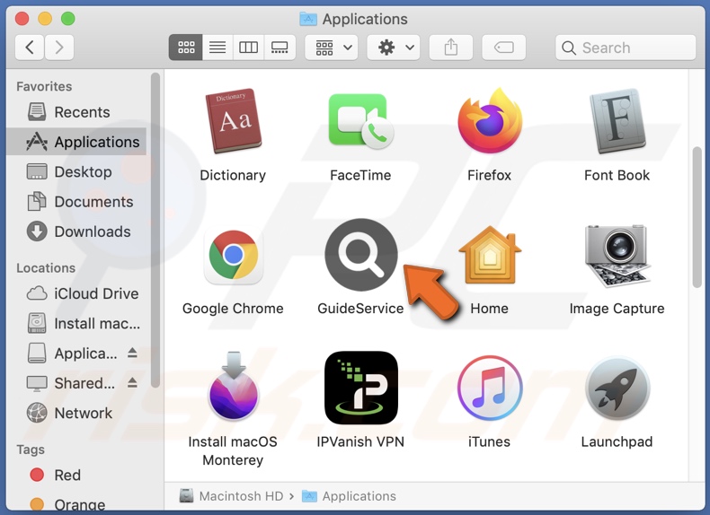Select the GuideService magnifier icon
Screen dimensions: 710x515
pyautogui.click(x=361, y=255)
